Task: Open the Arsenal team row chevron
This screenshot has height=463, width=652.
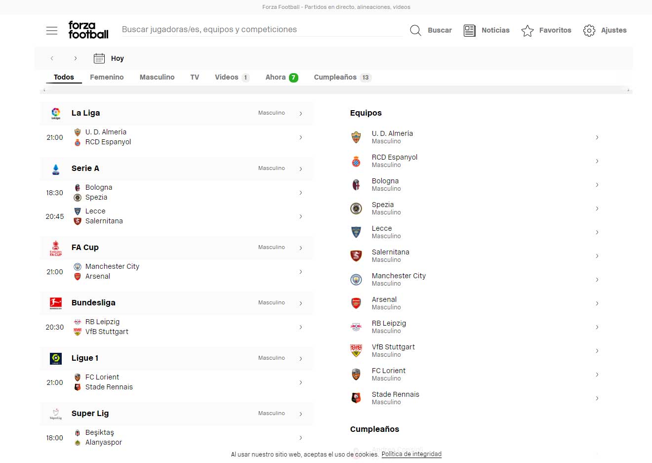Action: tap(597, 303)
